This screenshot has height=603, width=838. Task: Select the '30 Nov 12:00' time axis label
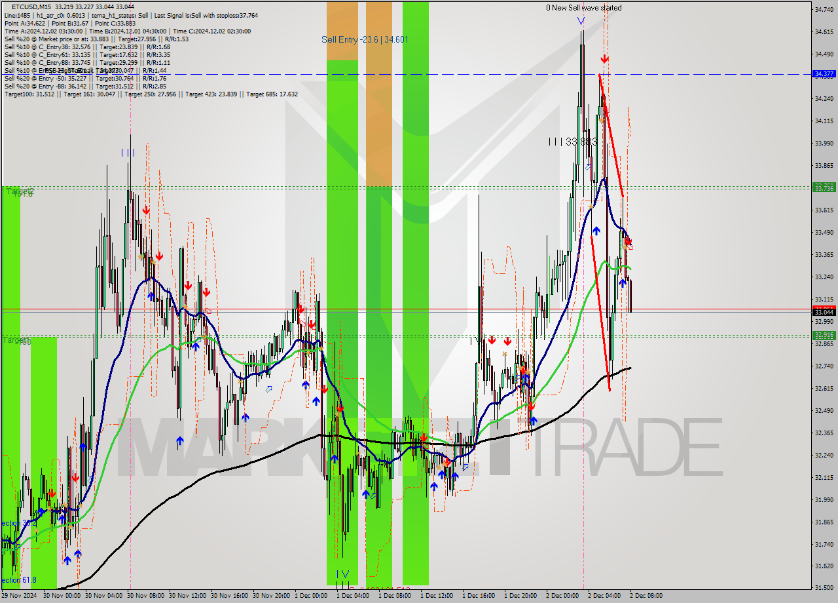(189, 596)
